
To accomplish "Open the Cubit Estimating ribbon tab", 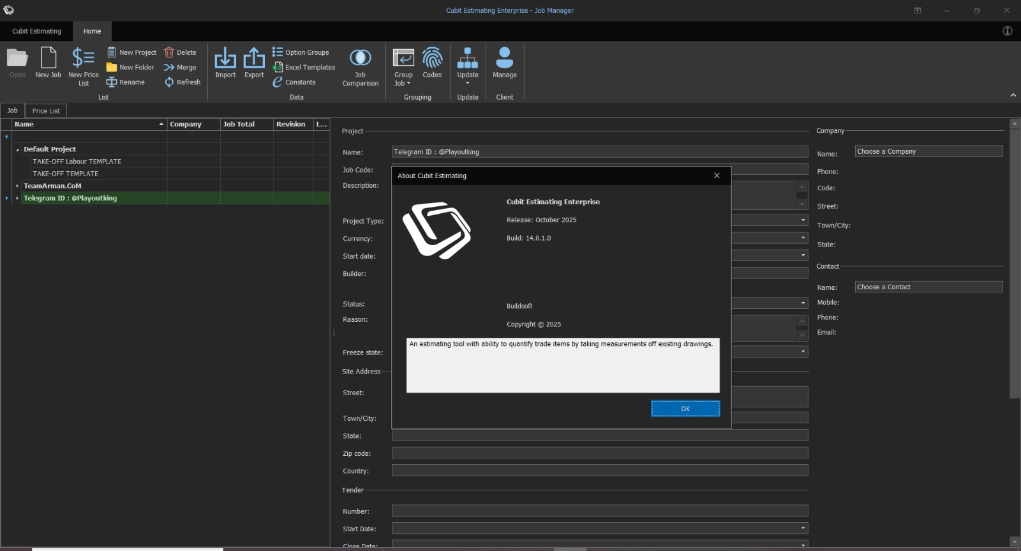I will (37, 31).
